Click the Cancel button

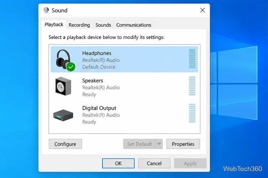point(154,163)
